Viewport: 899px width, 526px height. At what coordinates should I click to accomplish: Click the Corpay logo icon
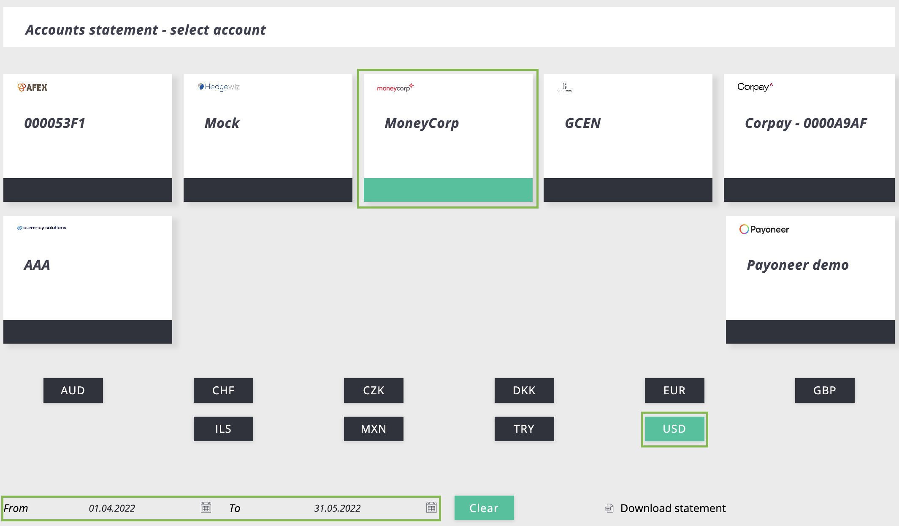(755, 87)
